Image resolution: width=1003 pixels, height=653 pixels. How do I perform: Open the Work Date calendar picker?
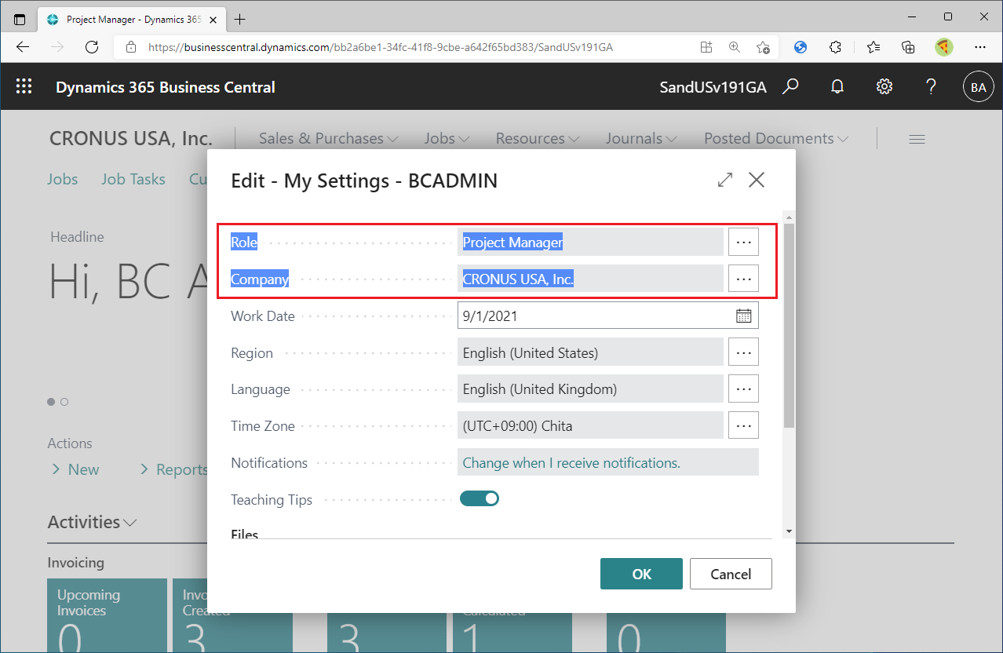[x=742, y=315]
